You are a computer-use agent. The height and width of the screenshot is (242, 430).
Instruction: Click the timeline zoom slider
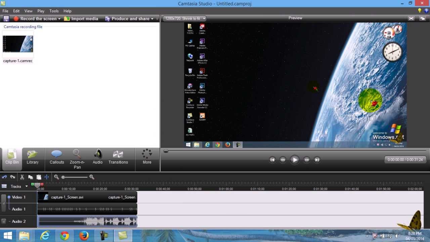63,177
